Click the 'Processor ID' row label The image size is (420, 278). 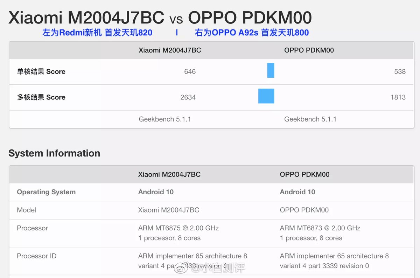(37, 256)
